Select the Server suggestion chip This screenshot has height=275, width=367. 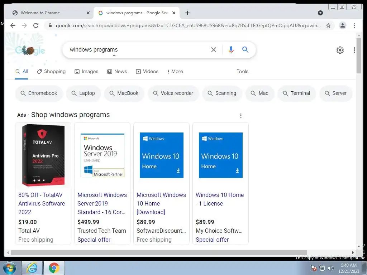[336, 93]
